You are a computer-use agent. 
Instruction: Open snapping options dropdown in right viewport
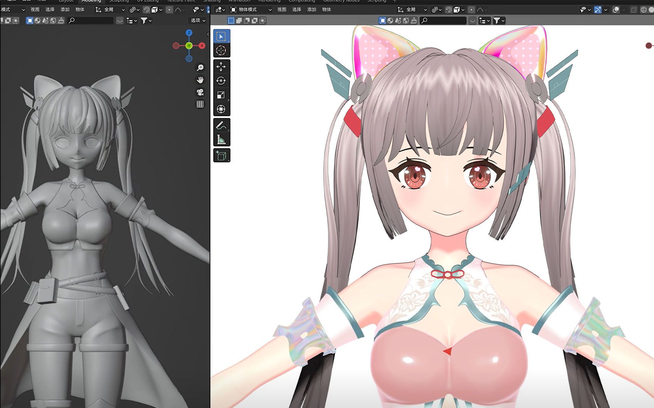[459, 9]
